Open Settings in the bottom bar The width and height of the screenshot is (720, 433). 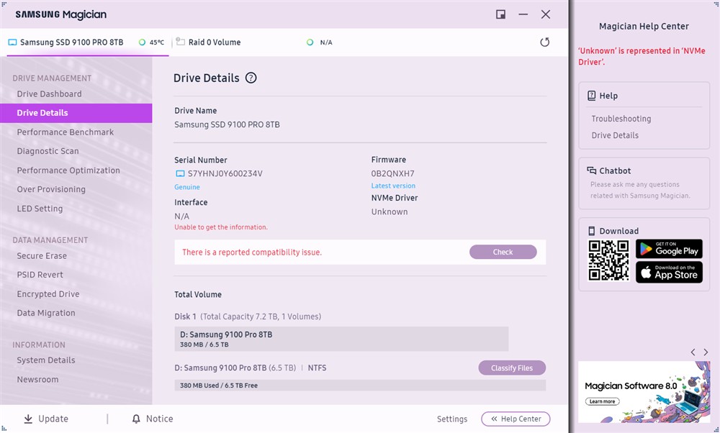(x=452, y=419)
